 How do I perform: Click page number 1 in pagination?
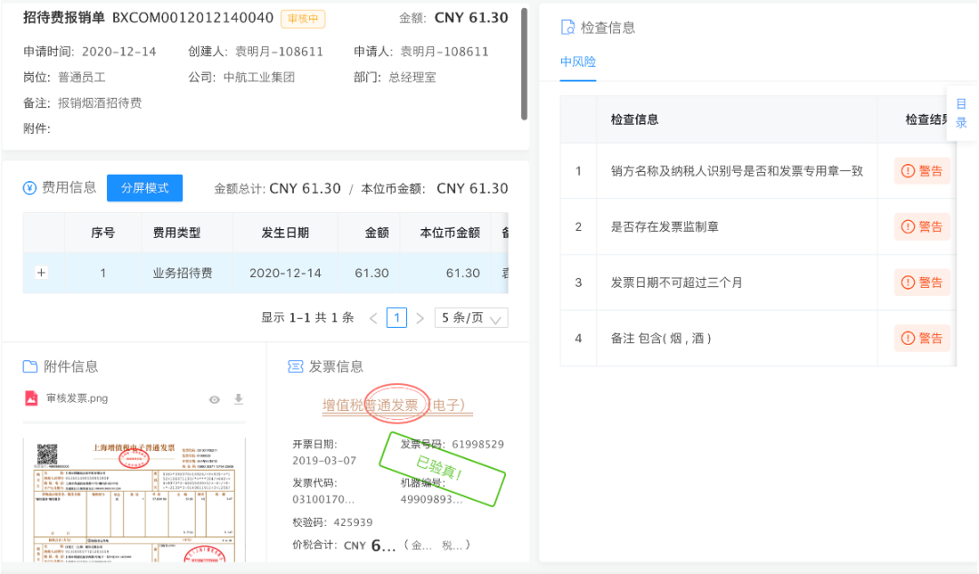(396, 318)
